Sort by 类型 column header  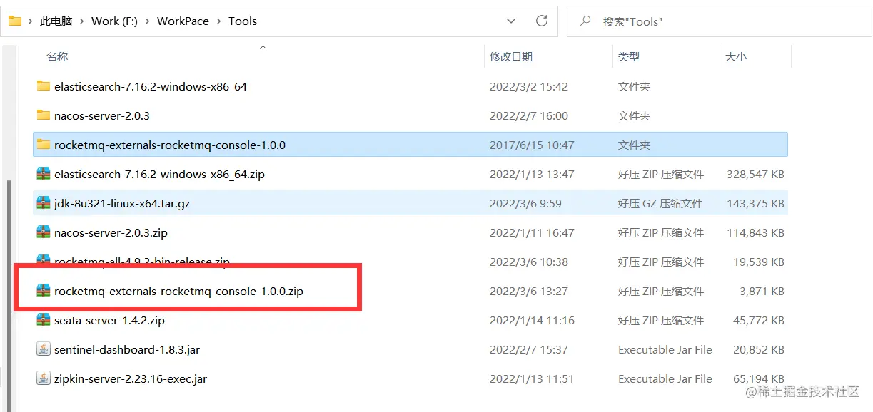coord(629,56)
